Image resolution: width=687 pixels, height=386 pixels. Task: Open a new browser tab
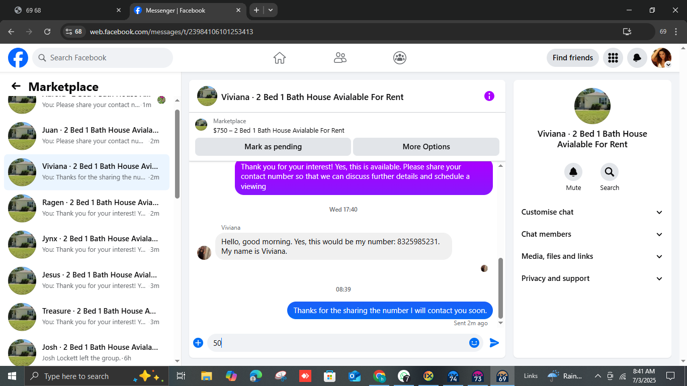(256, 10)
